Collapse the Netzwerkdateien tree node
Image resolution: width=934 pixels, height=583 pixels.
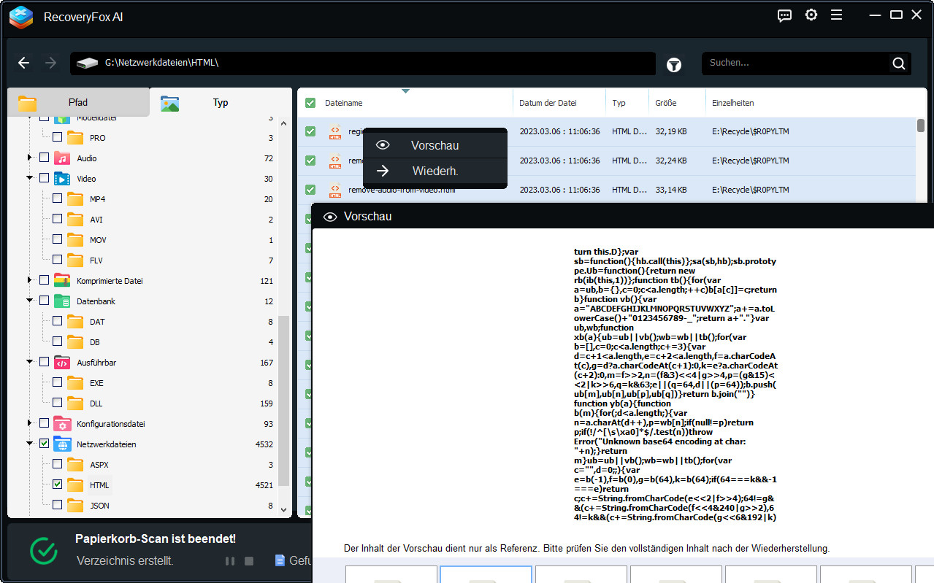pos(30,444)
